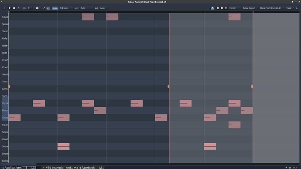
Task: Select the first Cowbell note in bar one
Action: [x=88, y=17]
